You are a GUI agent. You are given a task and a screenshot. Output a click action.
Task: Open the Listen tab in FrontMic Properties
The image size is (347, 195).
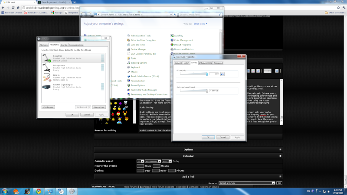coord(187,63)
